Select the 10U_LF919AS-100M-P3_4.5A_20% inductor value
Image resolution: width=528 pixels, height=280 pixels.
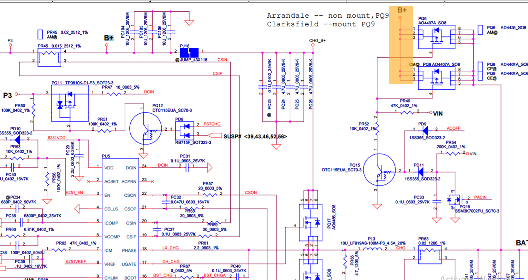click(x=373, y=243)
